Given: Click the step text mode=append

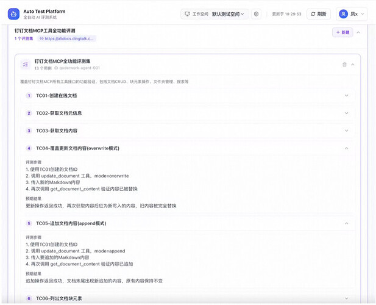Looking at the screenshot, I should click(x=110, y=251).
